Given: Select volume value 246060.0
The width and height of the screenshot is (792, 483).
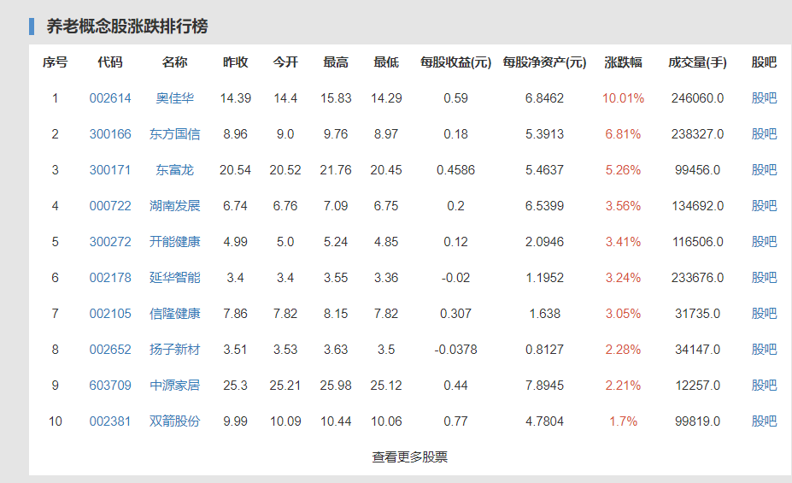Looking at the screenshot, I should [697, 98].
